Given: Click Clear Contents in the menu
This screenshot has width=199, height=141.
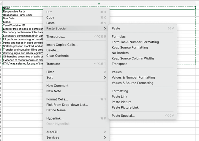Looking at the screenshot, I should click(57, 56).
